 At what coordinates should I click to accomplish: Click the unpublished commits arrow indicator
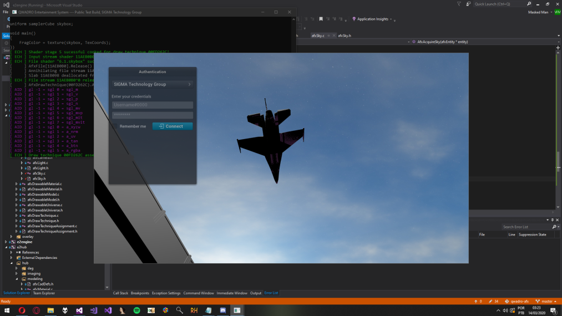pyautogui.click(x=478, y=302)
